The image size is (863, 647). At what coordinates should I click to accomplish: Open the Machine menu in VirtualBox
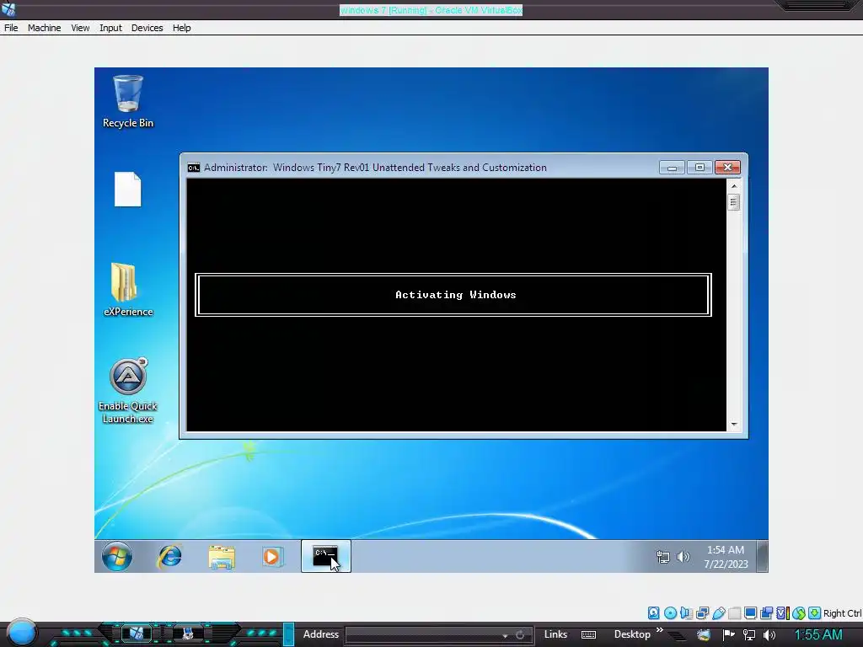point(44,28)
